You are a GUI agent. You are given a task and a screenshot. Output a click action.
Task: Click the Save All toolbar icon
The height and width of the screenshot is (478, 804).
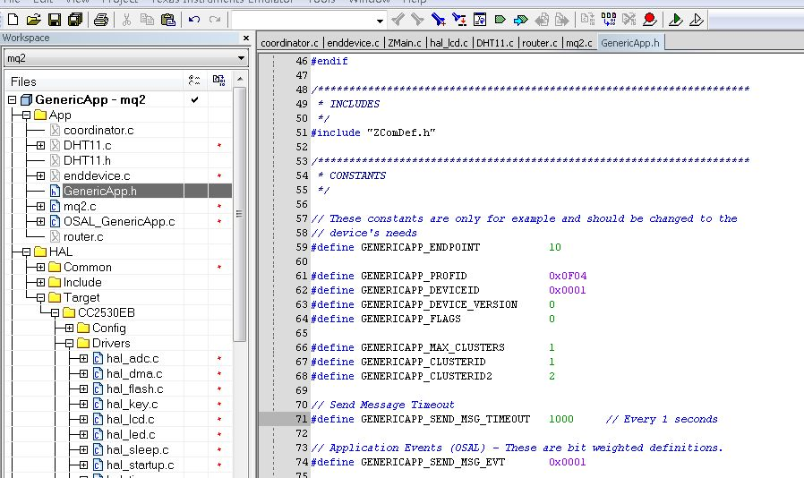tap(74, 20)
